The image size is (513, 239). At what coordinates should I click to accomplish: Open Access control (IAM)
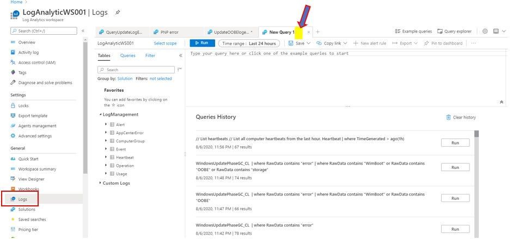(36, 62)
